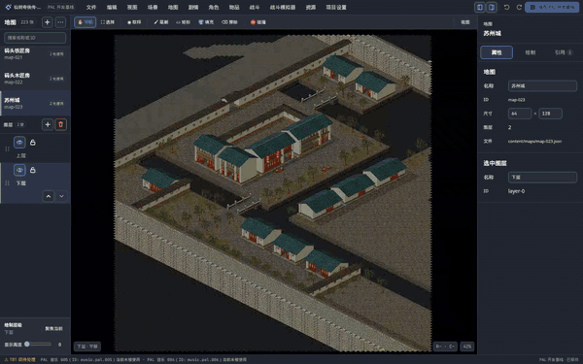Click the zoom in/out control beside 42%
This screenshot has height=364, width=583.
tap(445, 347)
